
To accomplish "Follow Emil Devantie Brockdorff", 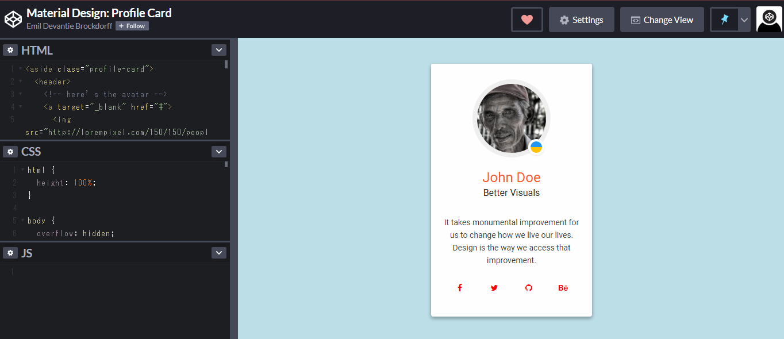I will (x=132, y=25).
